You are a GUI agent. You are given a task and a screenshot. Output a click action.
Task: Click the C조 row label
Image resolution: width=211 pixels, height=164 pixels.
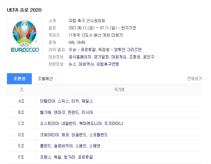pyautogui.click(x=21, y=123)
